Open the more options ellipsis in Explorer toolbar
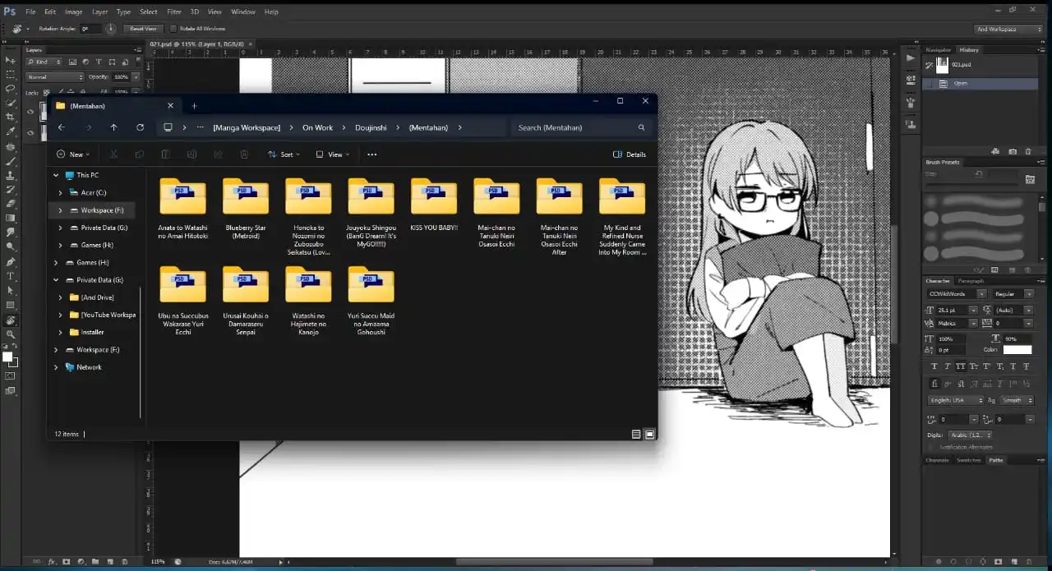Image resolution: width=1052 pixels, height=571 pixels. [372, 154]
